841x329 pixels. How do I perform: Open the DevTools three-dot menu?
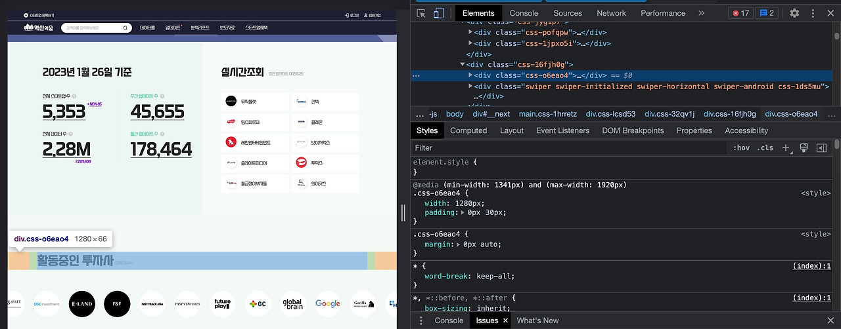[x=813, y=13]
